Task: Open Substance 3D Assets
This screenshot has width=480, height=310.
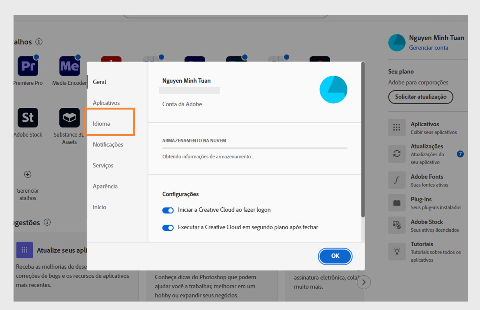Action: [x=69, y=118]
